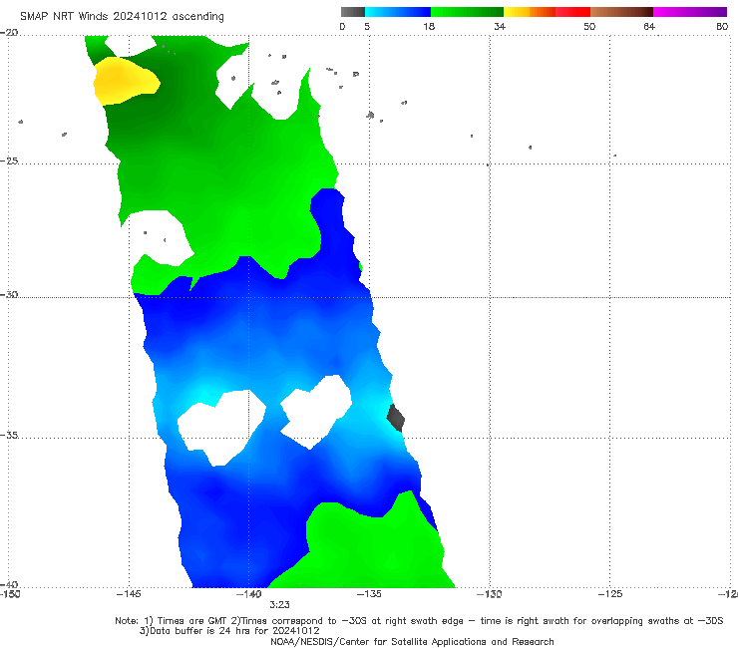Click the color bar label 80
The image size is (738, 648).
722,26
